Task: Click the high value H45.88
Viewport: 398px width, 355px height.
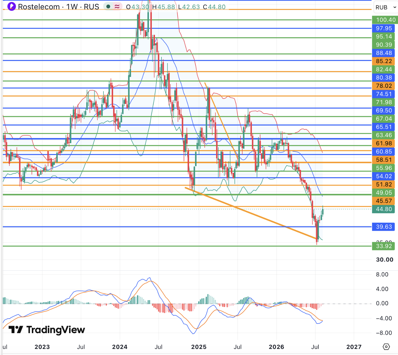Action: coord(164,7)
